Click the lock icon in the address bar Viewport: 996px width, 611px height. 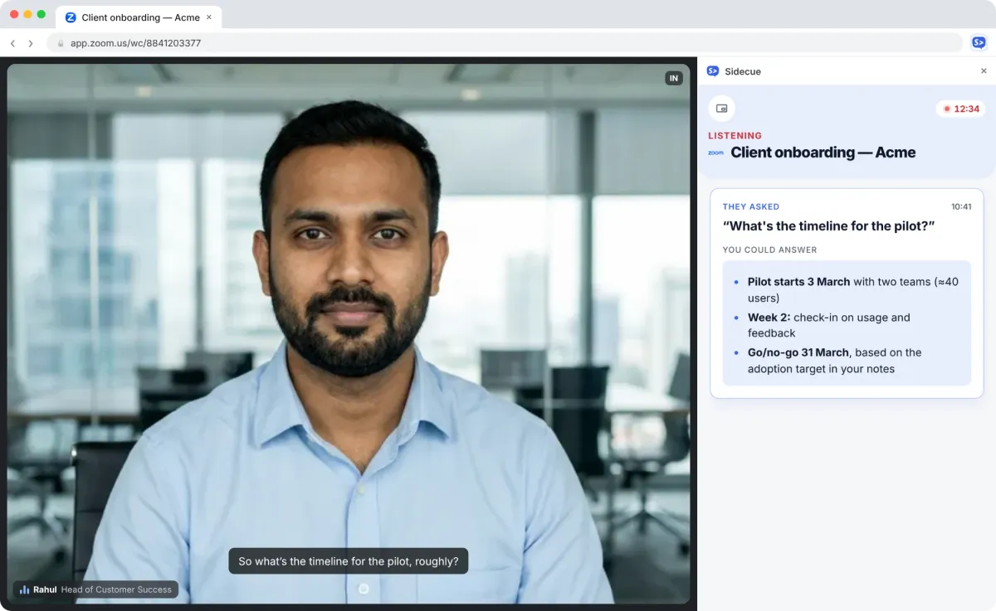[60, 43]
